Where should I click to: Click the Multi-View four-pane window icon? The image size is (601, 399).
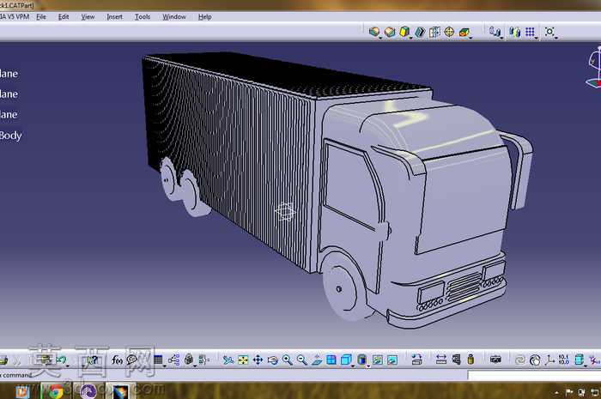[x=331, y=360]
